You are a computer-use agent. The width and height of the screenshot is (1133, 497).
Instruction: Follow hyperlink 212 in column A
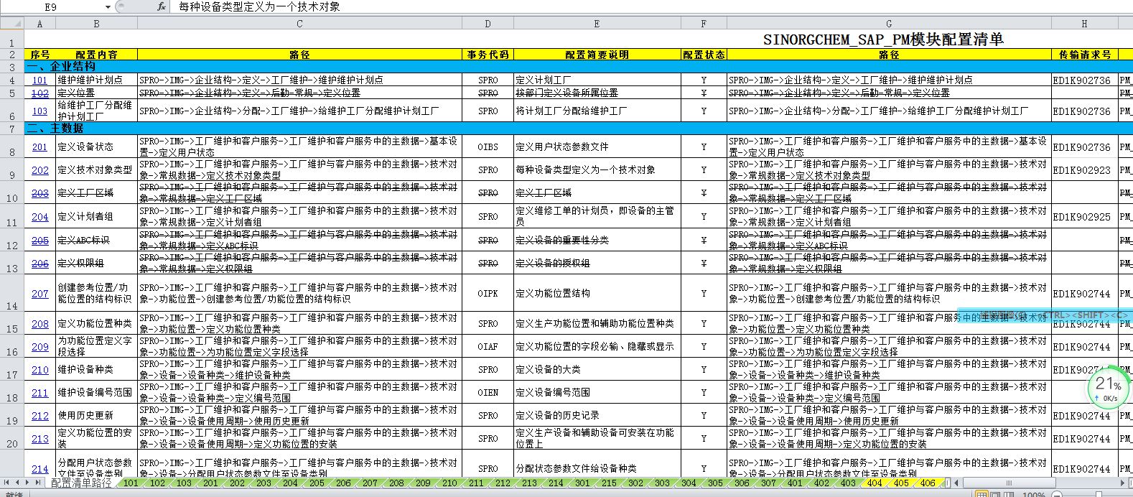click(39, 416)
